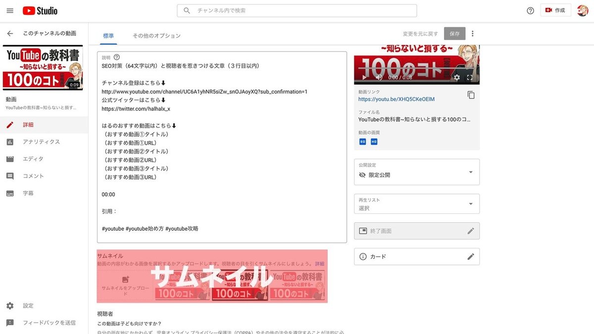Copy the 動画リンク with the copy icon
This screenshot has height=334, width=594.
click(x=471, y=95)
